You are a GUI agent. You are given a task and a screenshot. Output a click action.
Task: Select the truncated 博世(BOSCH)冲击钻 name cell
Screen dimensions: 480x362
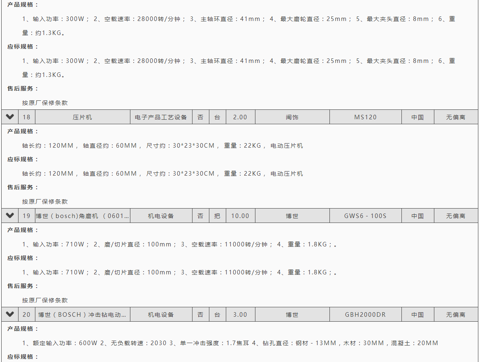click(x=82, y=315)
